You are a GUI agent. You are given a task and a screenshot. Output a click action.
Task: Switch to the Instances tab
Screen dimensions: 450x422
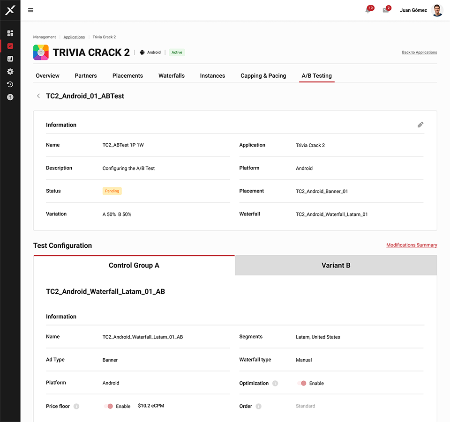tap(212, 76)
